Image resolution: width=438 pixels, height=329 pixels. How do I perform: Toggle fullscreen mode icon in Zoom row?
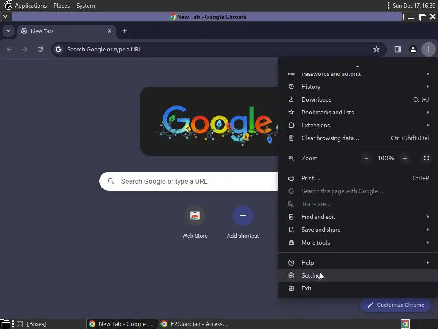[426, 158]
